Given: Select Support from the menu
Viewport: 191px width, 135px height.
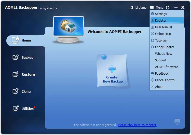Looking at the screenshot, I should 160,60.
